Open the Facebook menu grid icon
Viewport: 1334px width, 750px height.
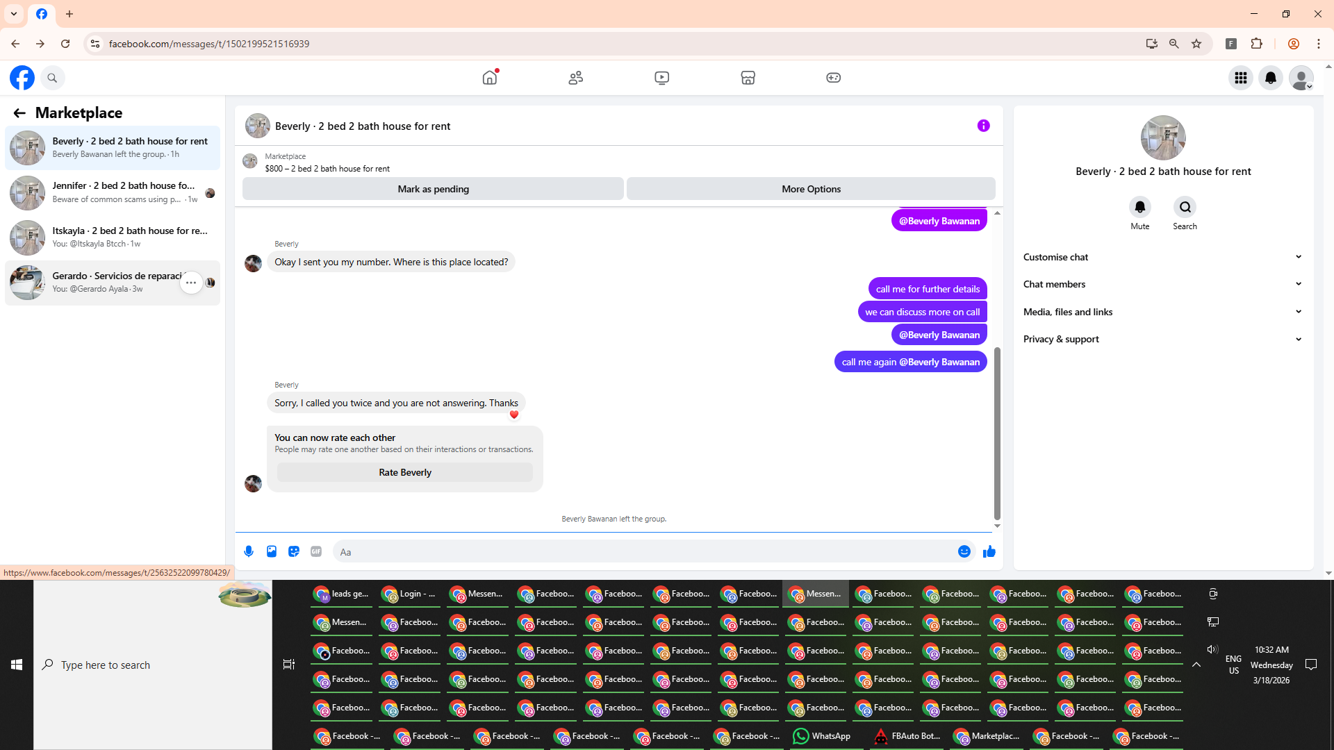(1240, 78)
